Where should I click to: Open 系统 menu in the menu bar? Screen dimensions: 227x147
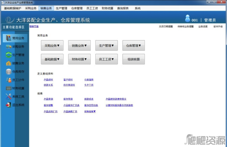pyautogui.click(x=138, y=8)
